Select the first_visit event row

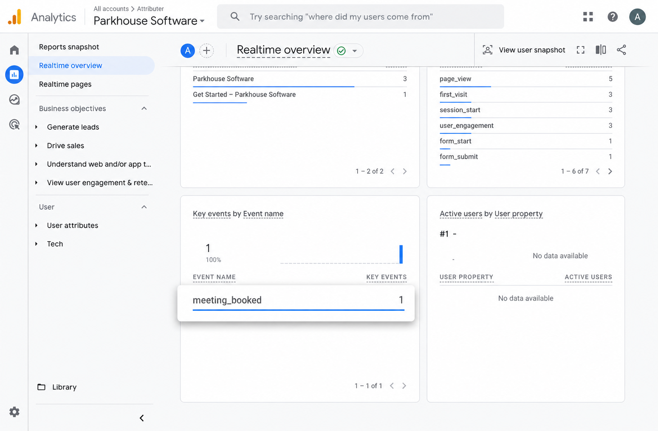point(526,95)
